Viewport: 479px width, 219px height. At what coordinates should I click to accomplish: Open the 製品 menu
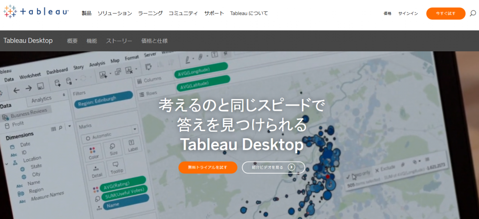tap(87, 13)
